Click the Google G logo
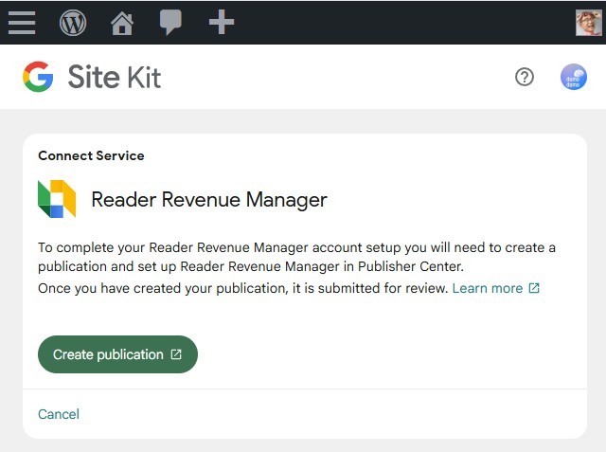Image resolution: width=606 pixels, height=452 pixels. click(x=38, y=77)
